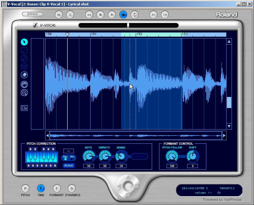The height and width of the screenshot is (205, 254).
Task: Select the hand pan tool
Action: coord(24,84)
